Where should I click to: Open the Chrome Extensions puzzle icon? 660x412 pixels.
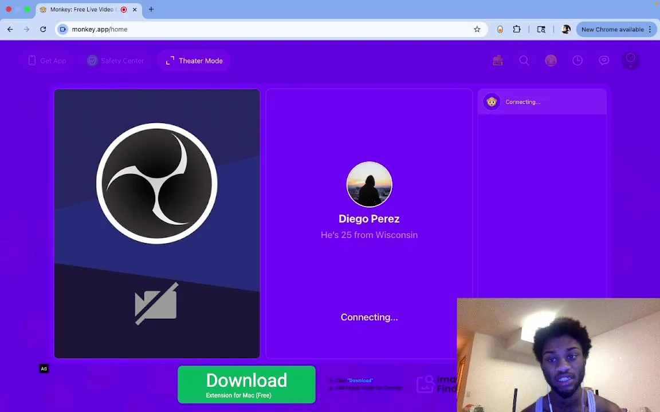(x=517, y=29)
